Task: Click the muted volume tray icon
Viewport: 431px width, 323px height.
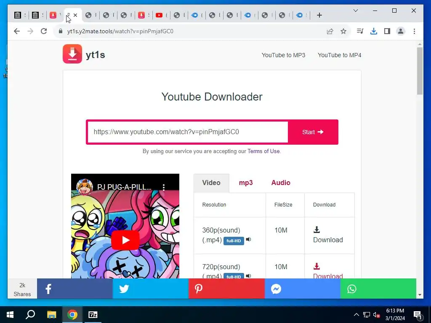Action: click(377, 315)
